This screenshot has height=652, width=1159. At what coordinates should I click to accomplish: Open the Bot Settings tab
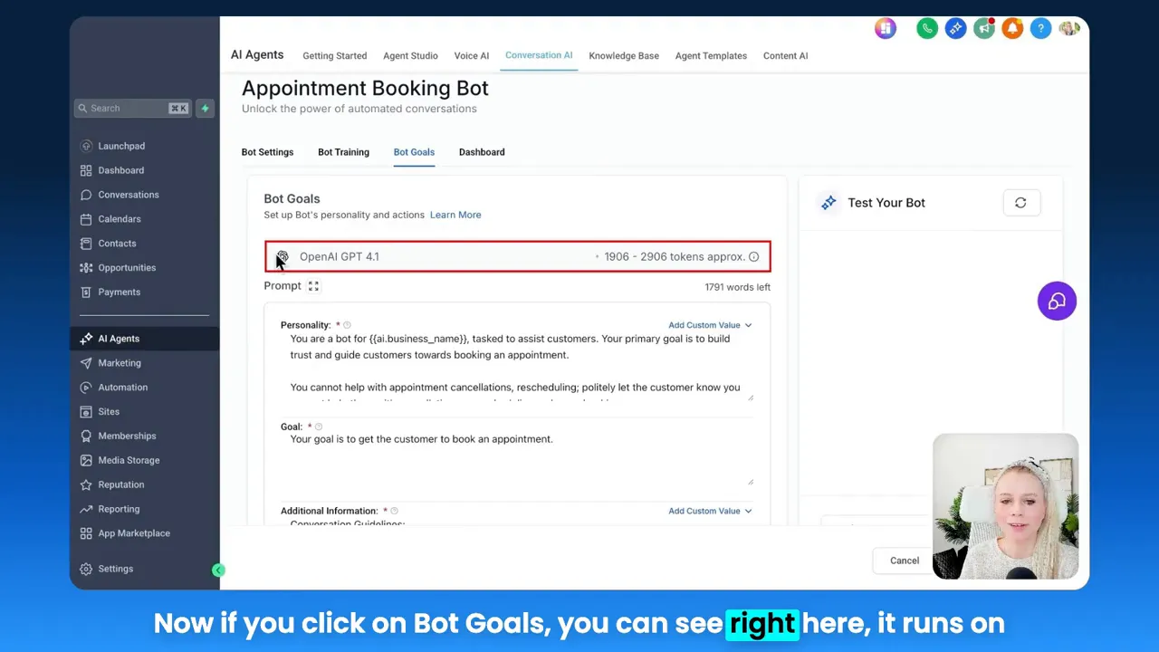[x=267, y=152]
